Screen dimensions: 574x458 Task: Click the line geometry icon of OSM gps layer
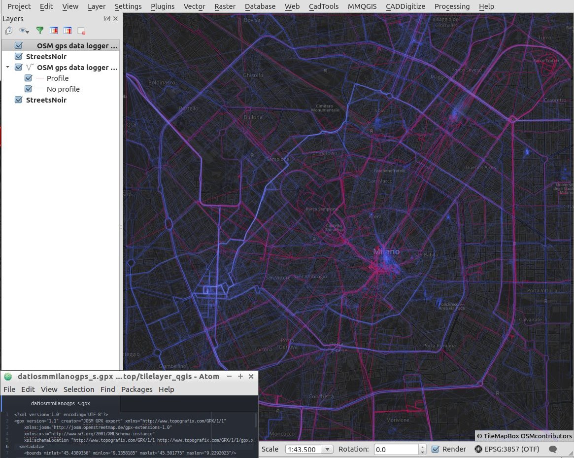click(30, 68)
